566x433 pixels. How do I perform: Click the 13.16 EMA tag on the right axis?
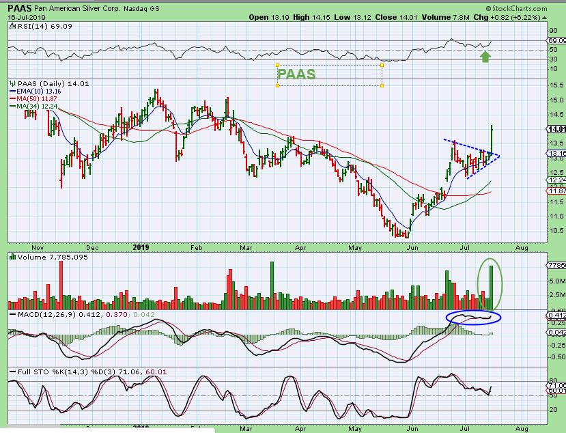(556, 154)
